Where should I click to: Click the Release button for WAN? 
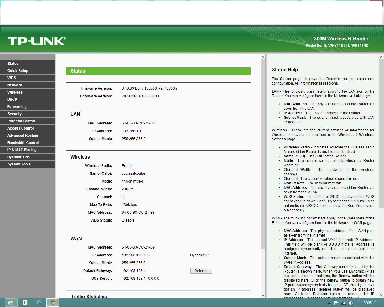201,271
